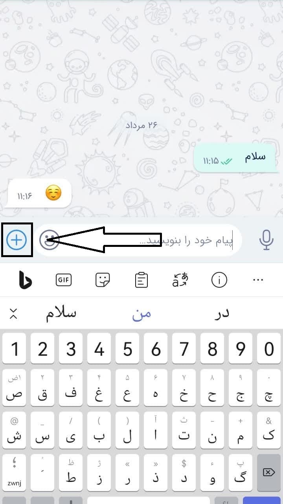Screen dimensions: 283x504
Task: Open the GIF keyboard panel
Action: (64, 280)
